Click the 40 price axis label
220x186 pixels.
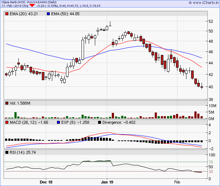click(x=211, y=87)
